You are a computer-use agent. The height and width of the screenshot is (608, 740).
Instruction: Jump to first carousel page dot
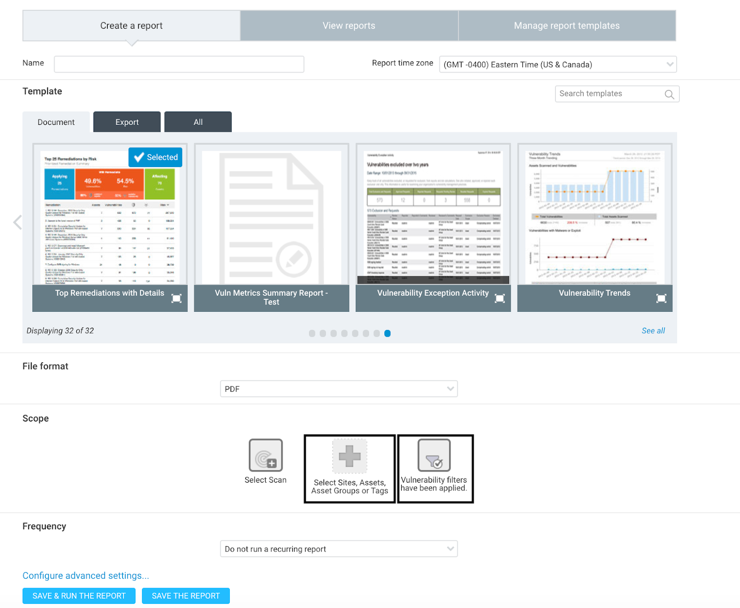tap(312, 334)
